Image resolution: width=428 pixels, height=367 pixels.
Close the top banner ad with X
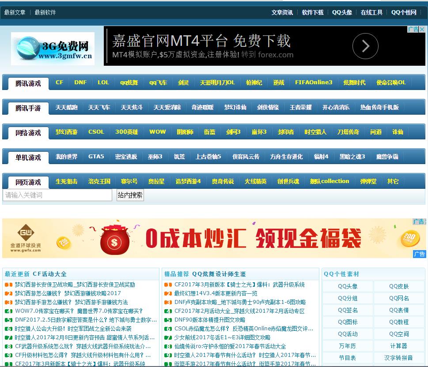point(422,29)
